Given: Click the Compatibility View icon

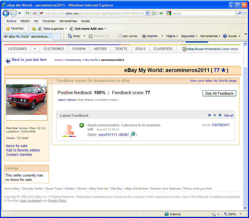Looking at the screenshot, I should point(154,13).
